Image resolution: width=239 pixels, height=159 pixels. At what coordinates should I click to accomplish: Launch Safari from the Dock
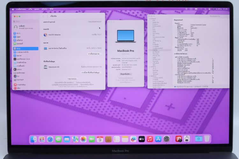[50, 139]
